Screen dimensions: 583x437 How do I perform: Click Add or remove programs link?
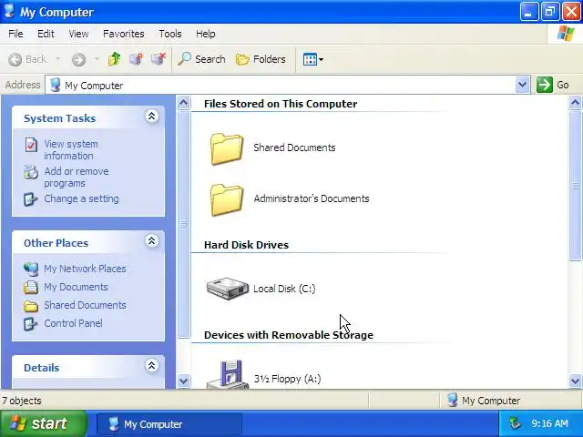coord(77,178)
